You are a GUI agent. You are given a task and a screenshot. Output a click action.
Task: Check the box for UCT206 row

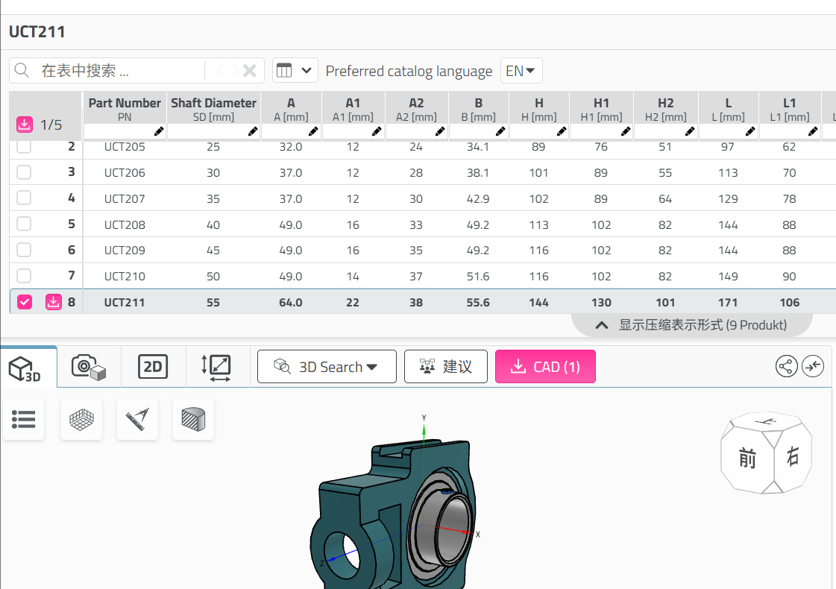click(24, 172)
